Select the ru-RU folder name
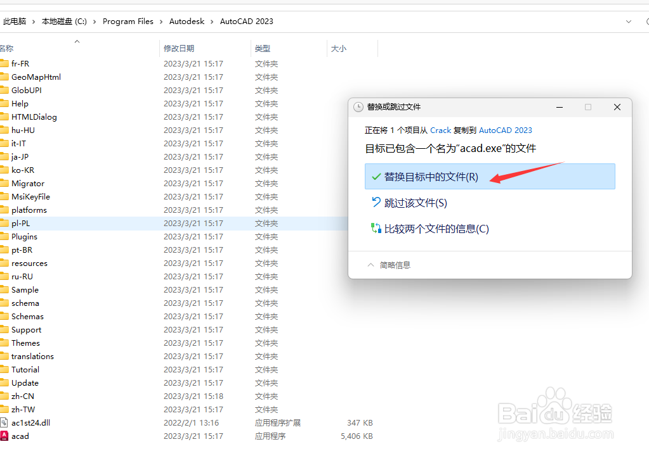 tap(22, 276)
